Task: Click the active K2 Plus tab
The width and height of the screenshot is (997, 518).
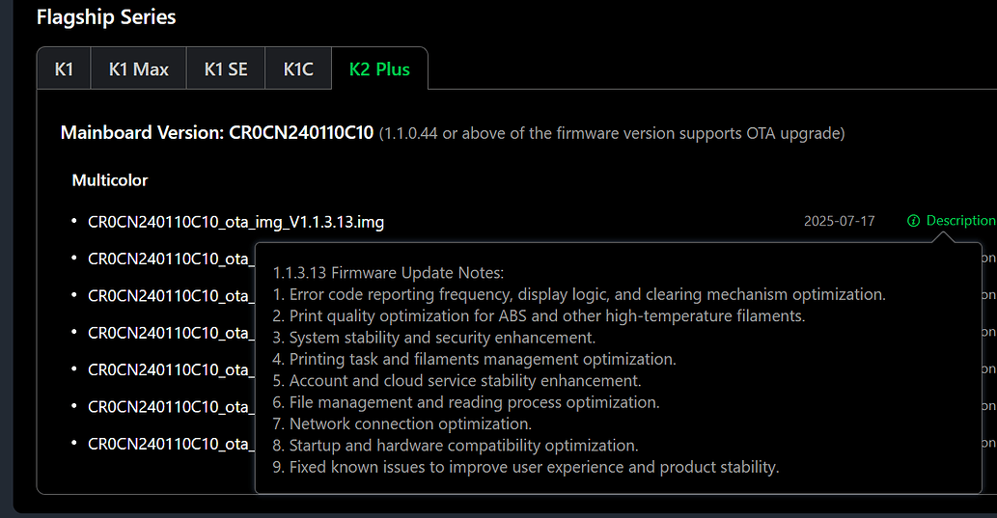Action: 379,69
